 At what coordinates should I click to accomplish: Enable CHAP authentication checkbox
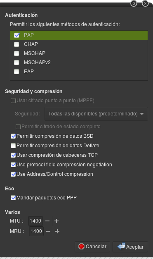[x=16, y=44]
